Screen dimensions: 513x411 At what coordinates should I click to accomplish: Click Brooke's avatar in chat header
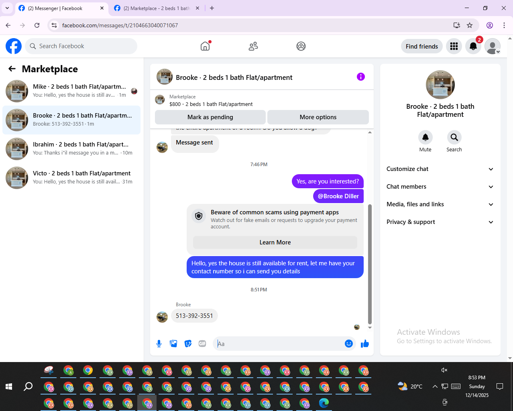165,77
